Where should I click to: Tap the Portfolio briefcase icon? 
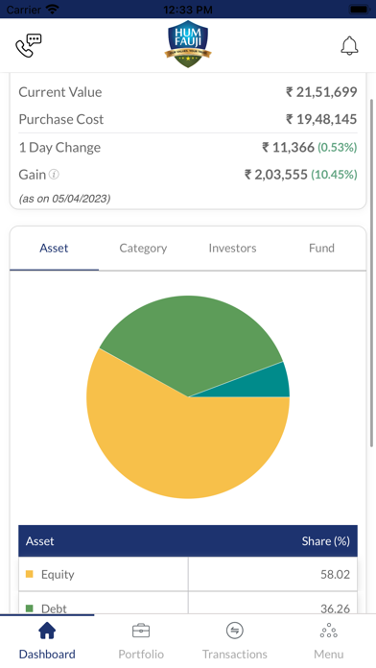(141, 631)
